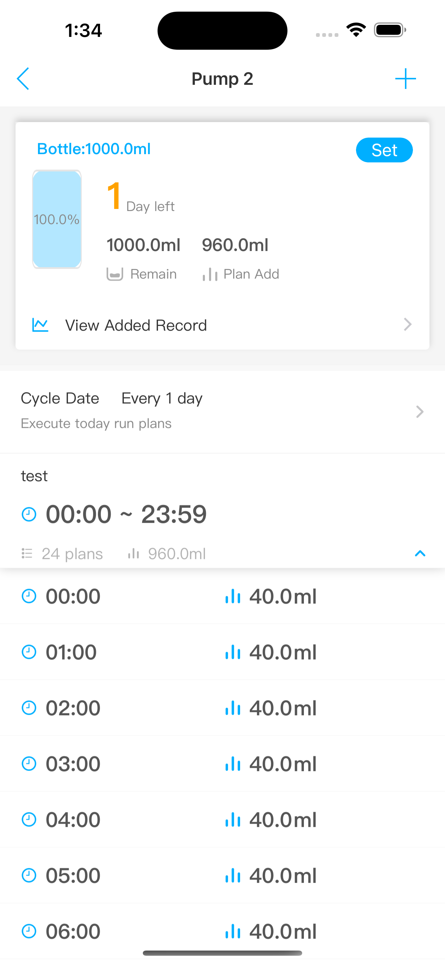Select the 00:00 40.0ml plan entry

pos(222,596)
